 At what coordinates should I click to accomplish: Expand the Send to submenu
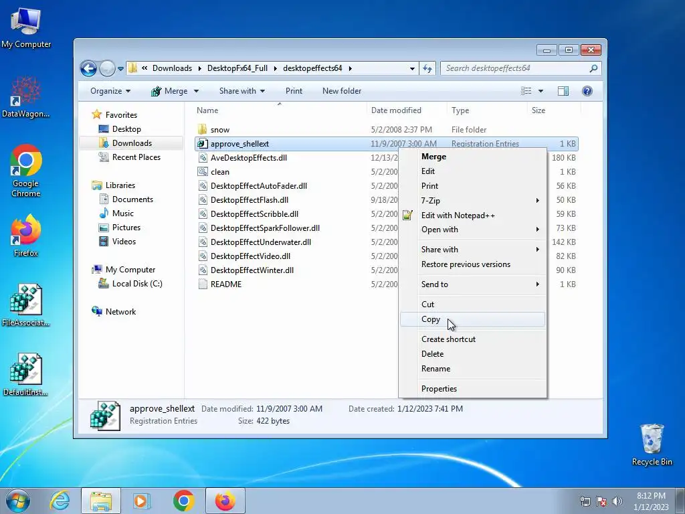point(473,284)
